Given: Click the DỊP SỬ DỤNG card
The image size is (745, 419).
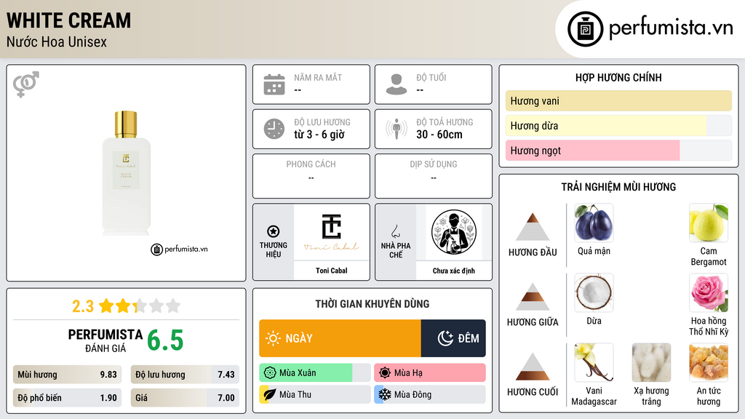Looking at the screenshot, I should [434, 176].
